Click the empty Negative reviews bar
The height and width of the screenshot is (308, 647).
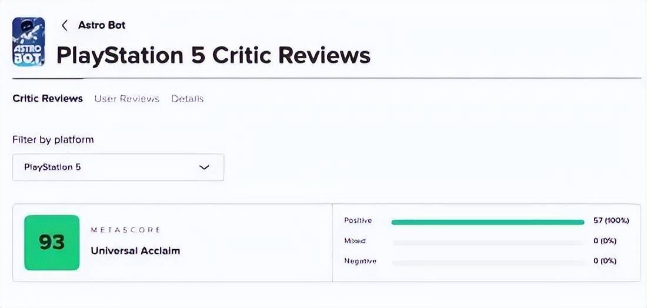489,263
